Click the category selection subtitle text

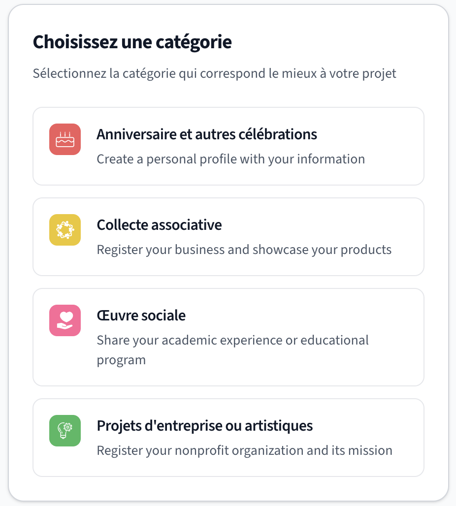[214, 73]
